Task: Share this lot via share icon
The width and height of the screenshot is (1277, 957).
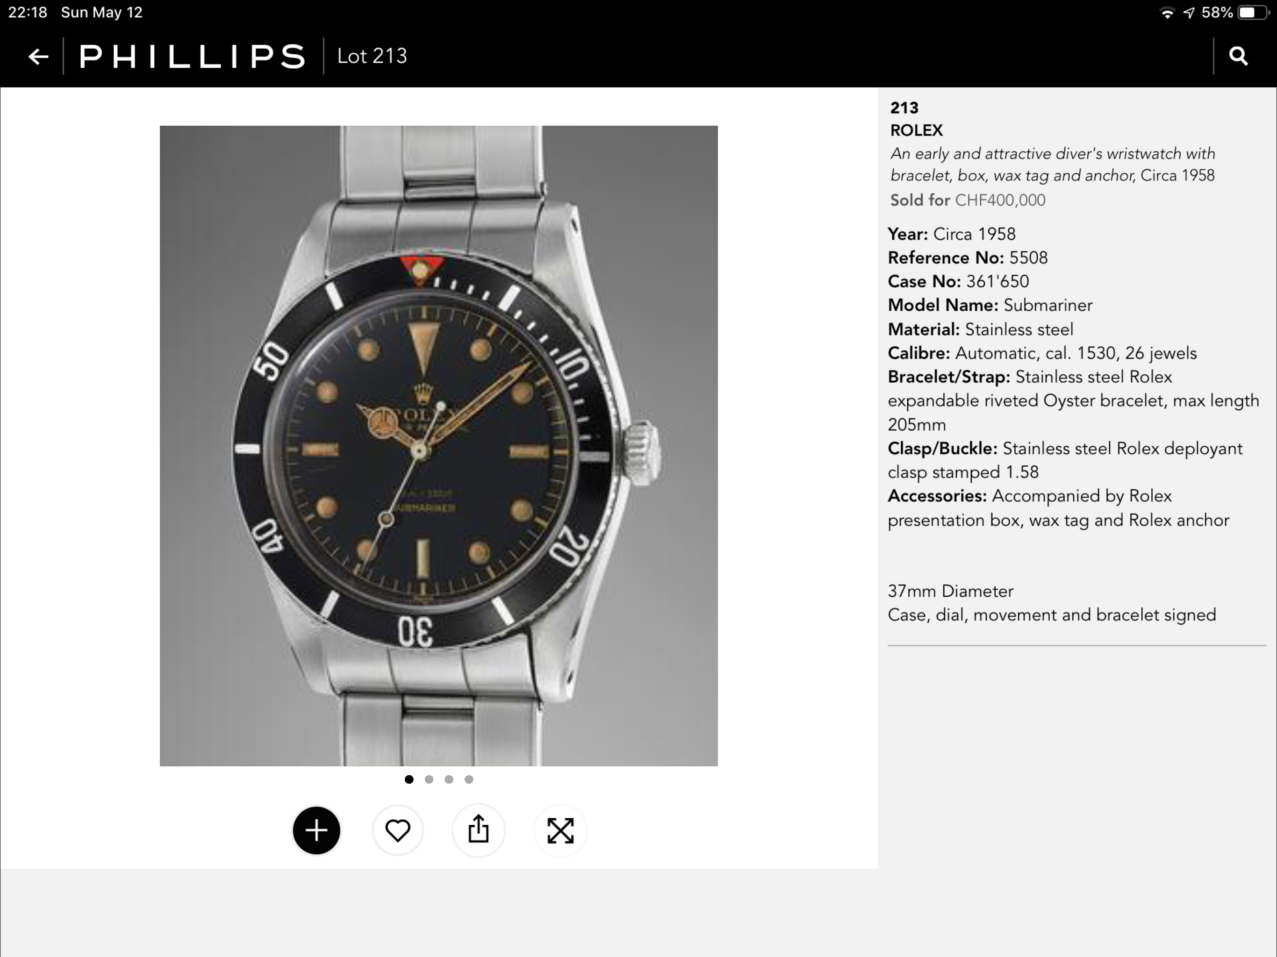Action: coord(479,830)
